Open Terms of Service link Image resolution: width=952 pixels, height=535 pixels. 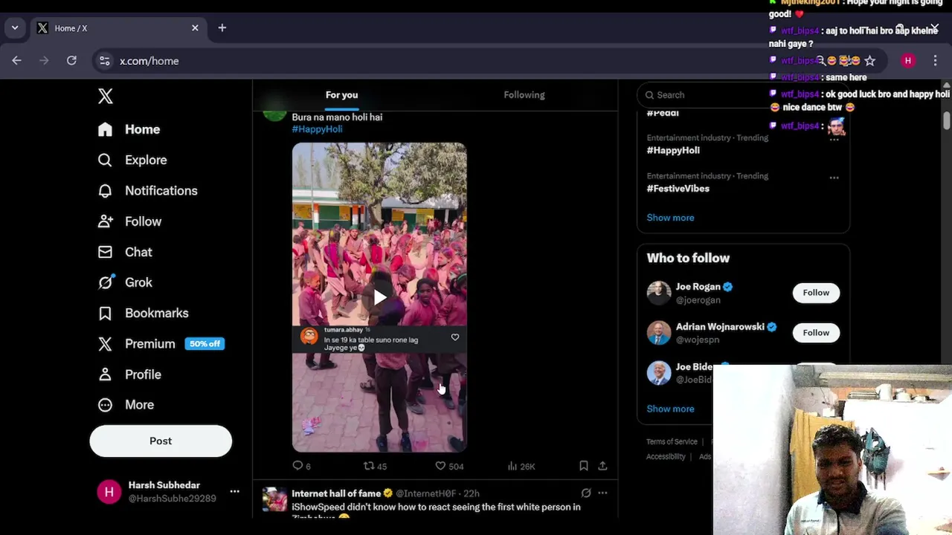coord(672,441)
